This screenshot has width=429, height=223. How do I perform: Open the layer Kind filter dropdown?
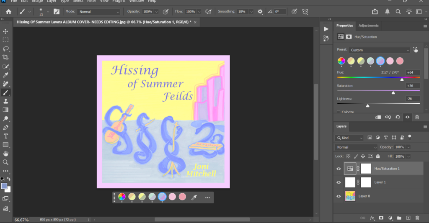pos(349,138)
